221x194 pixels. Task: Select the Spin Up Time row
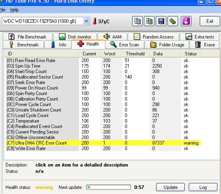point(103,66)
